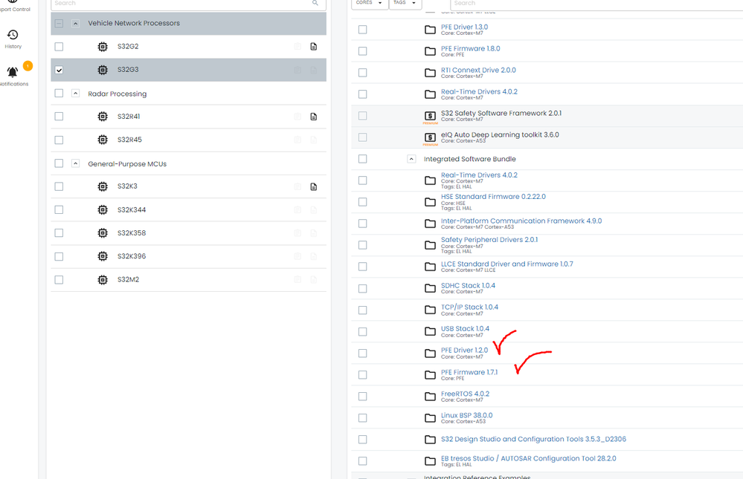743x479 pixels.
Task: Check the Radar Processing group checkbox
Action: click(59, 94)
